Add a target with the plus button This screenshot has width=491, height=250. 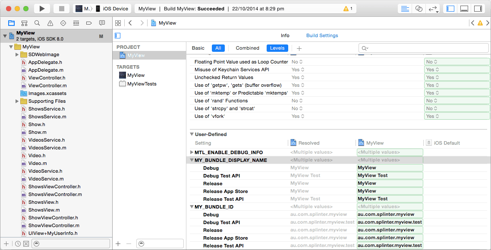coord(118,244)
